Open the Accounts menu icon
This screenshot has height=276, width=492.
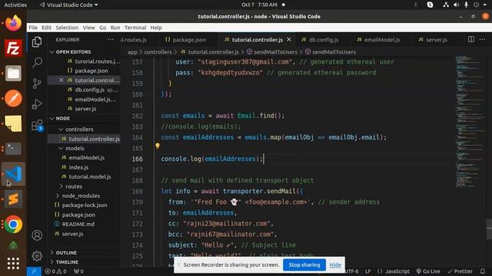point(37,235)
